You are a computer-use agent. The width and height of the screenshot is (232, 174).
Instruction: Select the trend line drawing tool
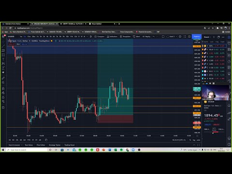[x=3, y=46]
